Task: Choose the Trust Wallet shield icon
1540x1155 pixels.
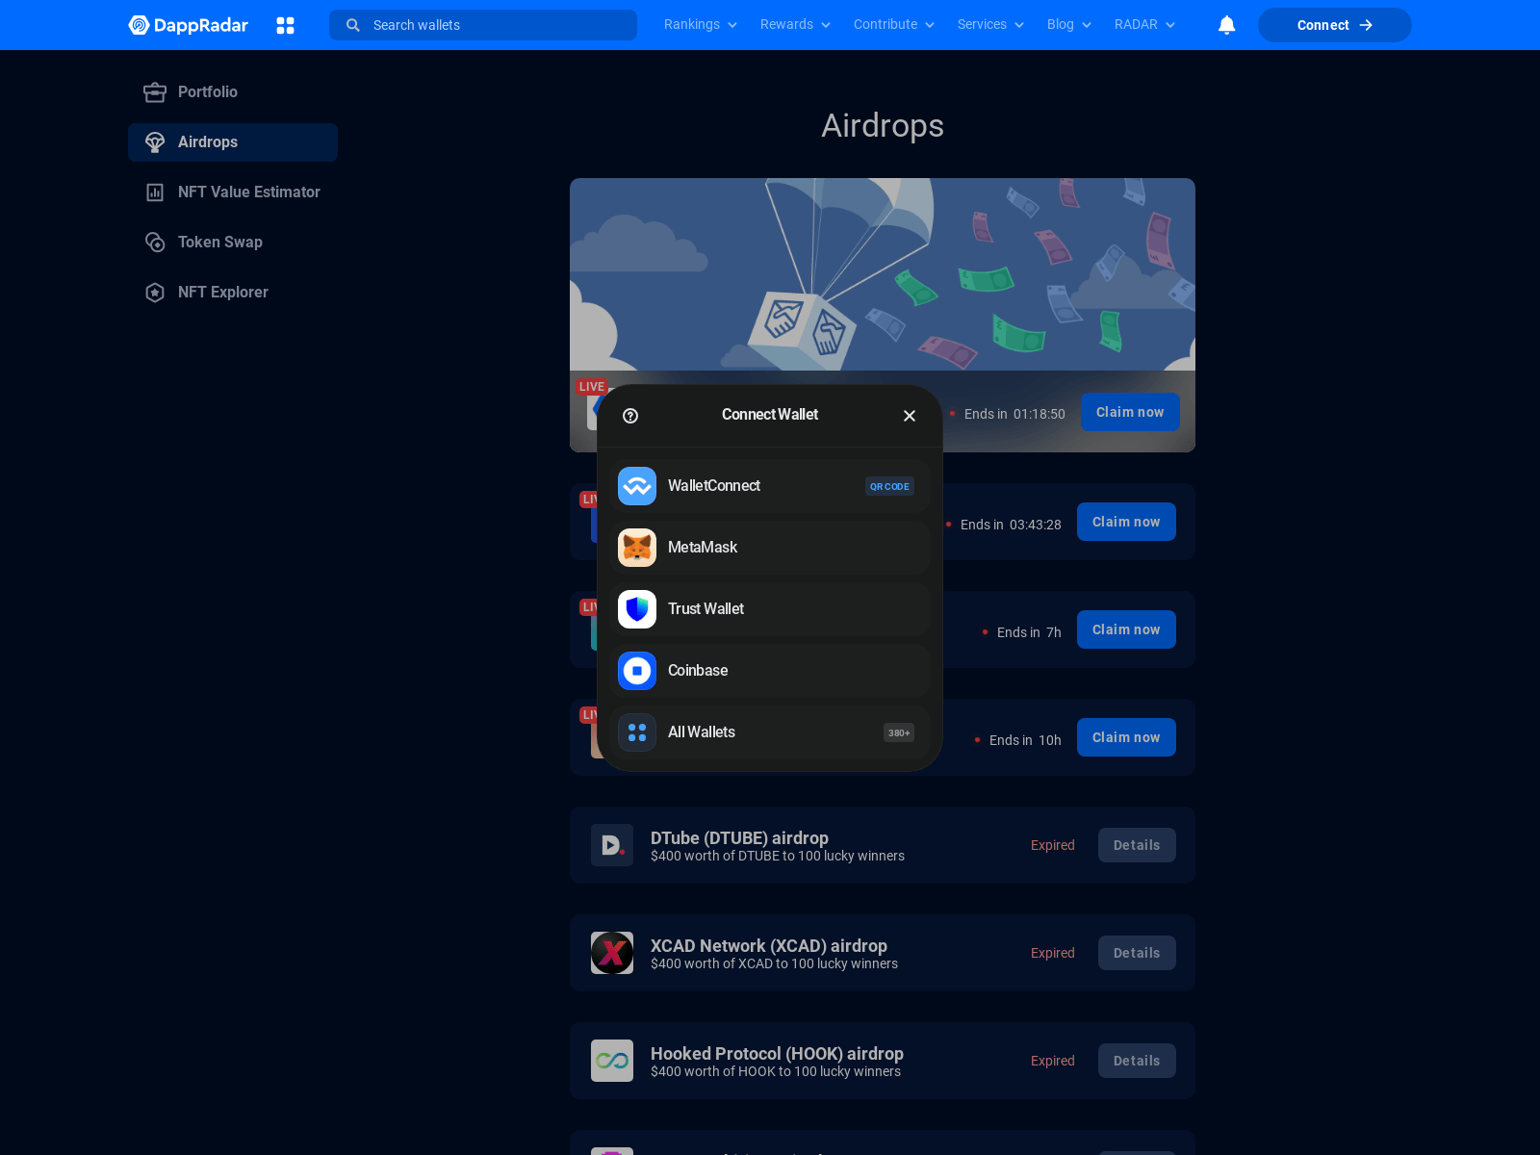Action: 636,609
